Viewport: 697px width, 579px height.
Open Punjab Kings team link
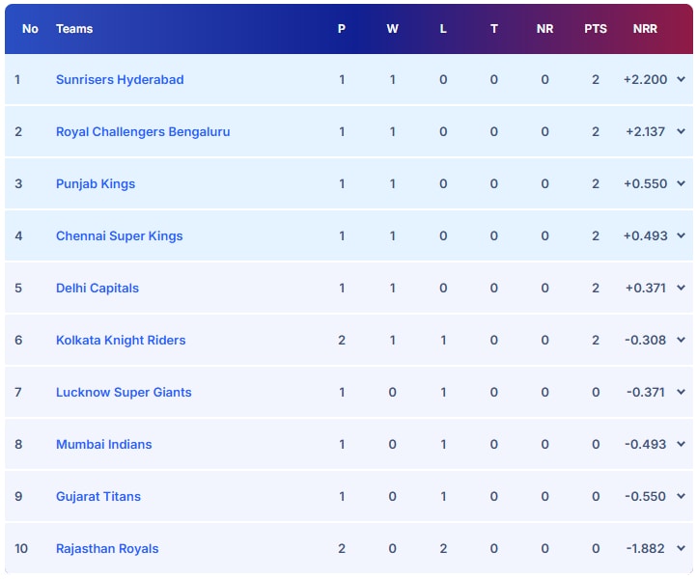tap(96, 184)
